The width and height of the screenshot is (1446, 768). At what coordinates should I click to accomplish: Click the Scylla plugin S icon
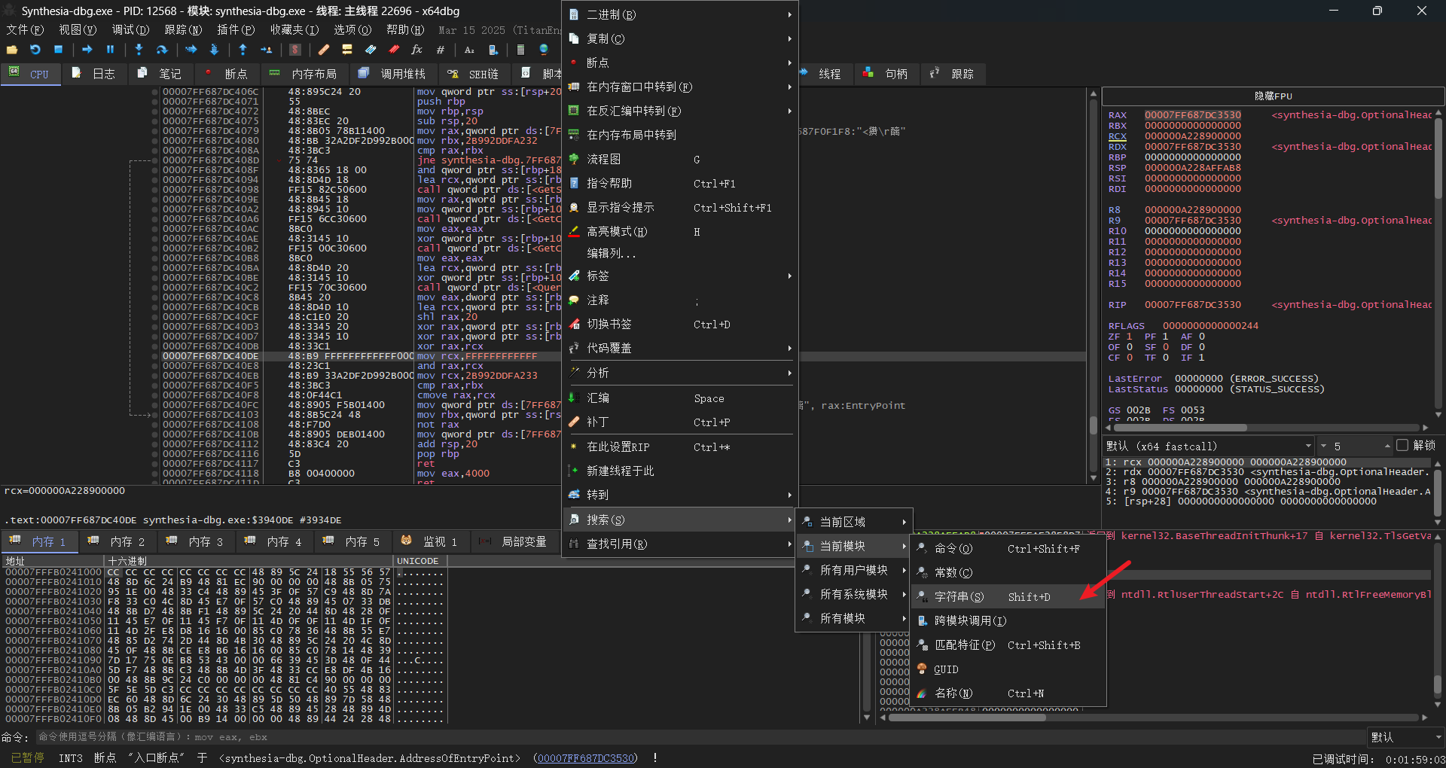click(295, 50)
